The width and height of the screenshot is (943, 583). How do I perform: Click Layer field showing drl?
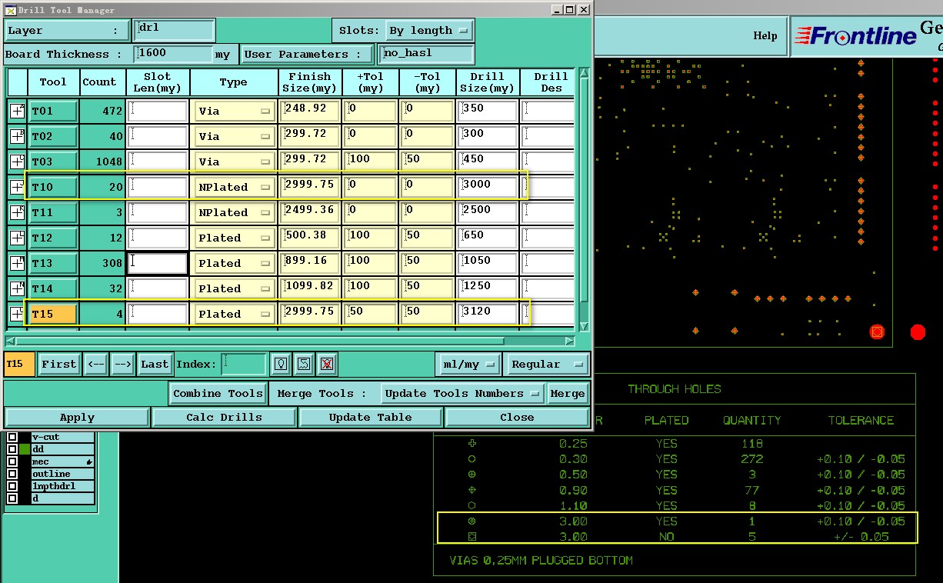[x=173, y=30]
